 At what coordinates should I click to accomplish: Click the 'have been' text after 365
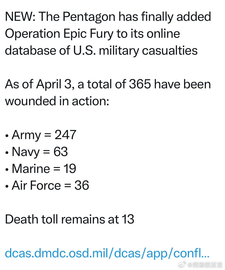tap(182, 84)
